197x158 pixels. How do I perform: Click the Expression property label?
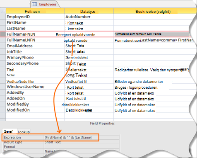tap(12, 138)
